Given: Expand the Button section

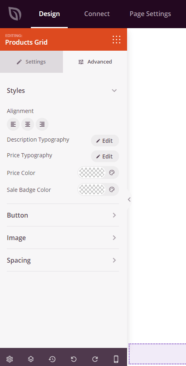Looking at the screenshot, I should 63,215.
